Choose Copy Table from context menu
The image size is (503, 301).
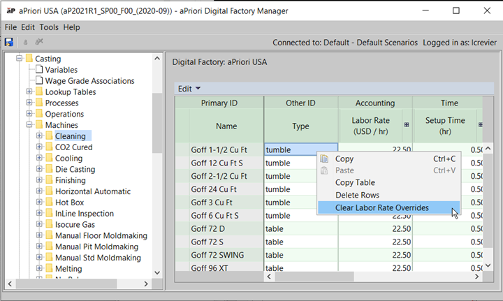click(x=388, y=182)
